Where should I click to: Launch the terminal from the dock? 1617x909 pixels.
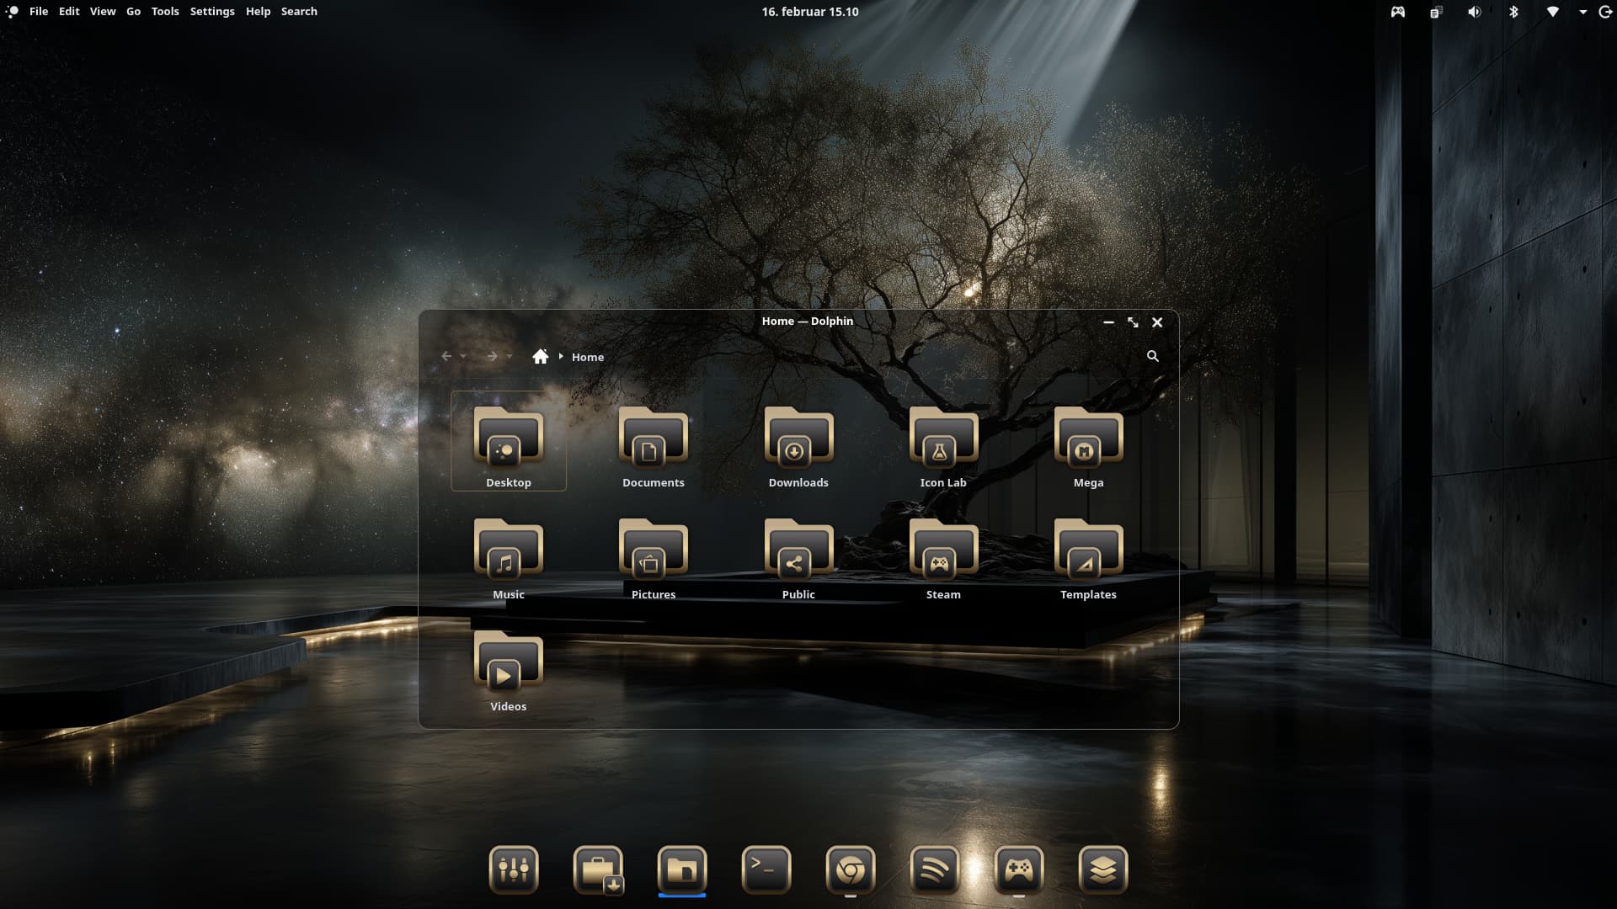click(x=766, y=869)
